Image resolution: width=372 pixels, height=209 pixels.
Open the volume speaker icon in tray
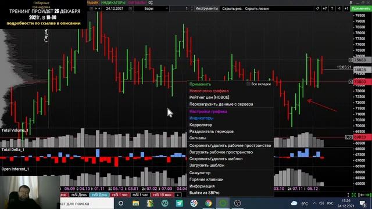(321, 203)
